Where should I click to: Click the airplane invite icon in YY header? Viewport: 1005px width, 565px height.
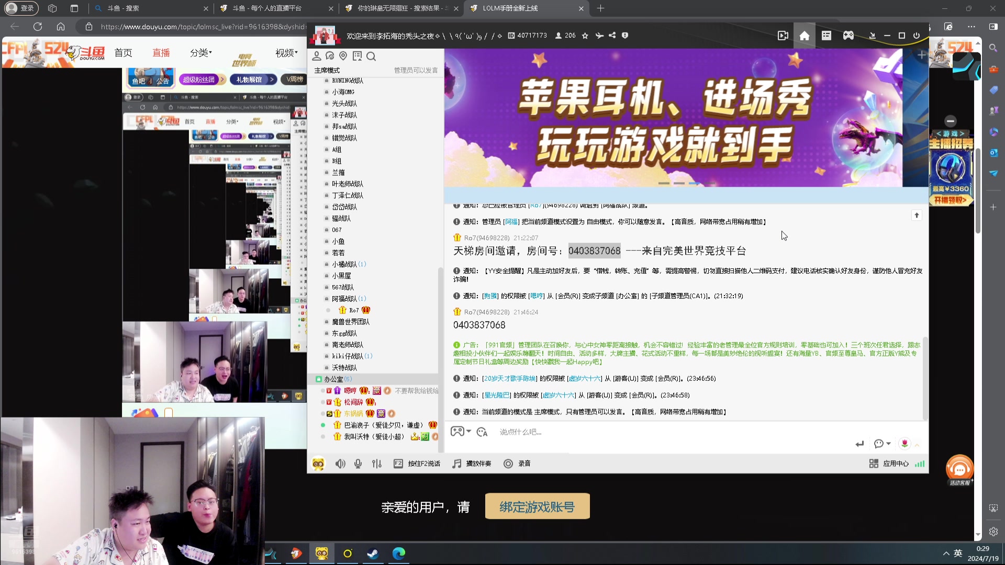(599, 36)
